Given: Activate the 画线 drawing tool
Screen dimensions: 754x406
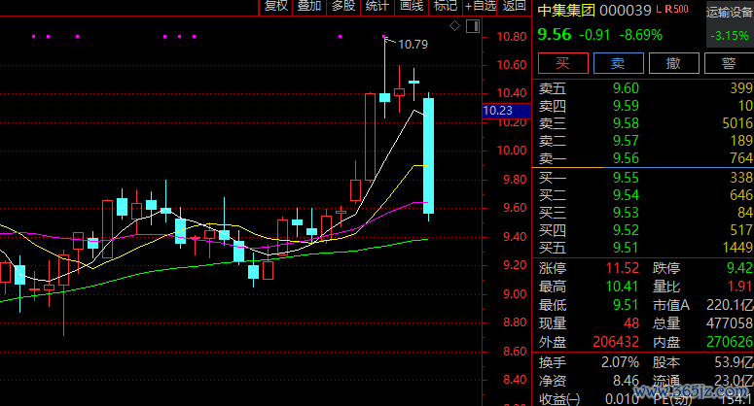Looking at the screenshot, I should point(412,6).
